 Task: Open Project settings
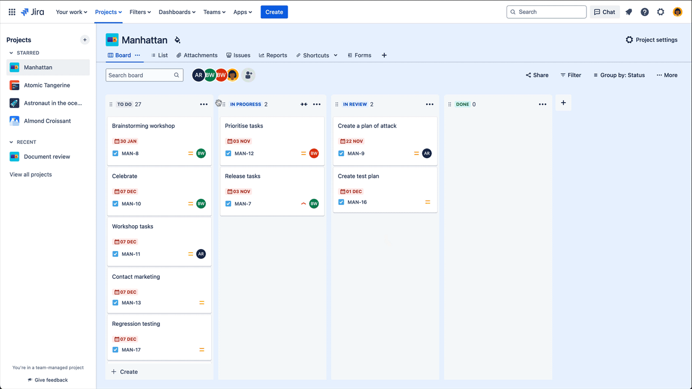(x=651, y=39)
